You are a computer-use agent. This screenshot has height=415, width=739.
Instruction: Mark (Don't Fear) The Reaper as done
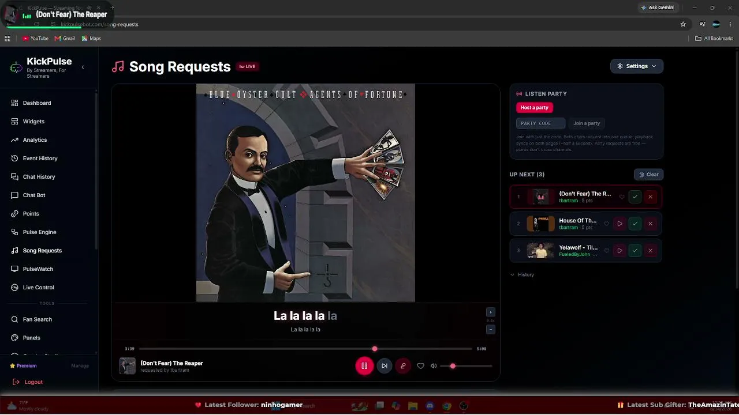click(635, 197)
